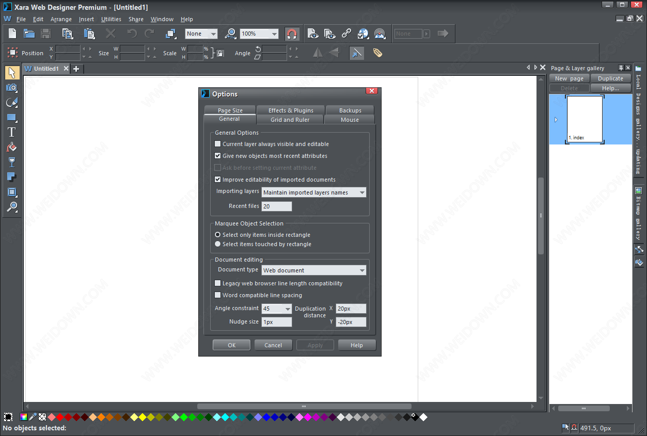The width and height of the screenshot is (647, 436).
Task: Switch to the Backups tab
Action: point(350,110)
